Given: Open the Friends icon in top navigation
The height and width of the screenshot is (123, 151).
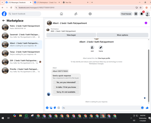Looking at the screenshot, I should point(76,14).
